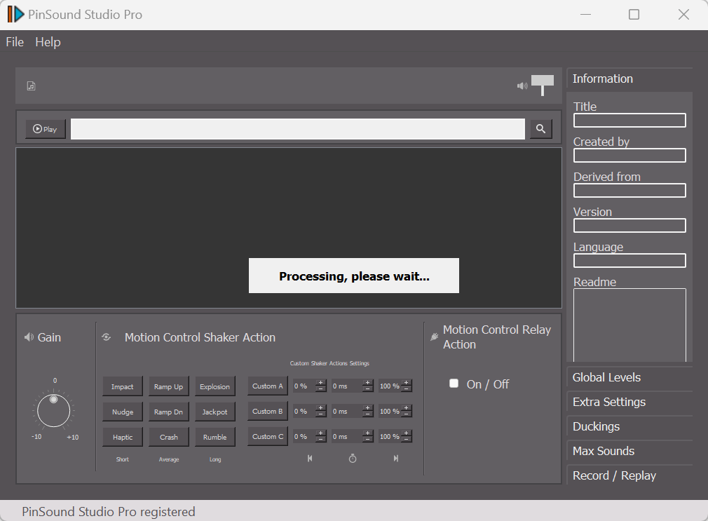Open the Help menu
Image resolution: width=708 pixels, height=521 pixels.
click(48, 42)
